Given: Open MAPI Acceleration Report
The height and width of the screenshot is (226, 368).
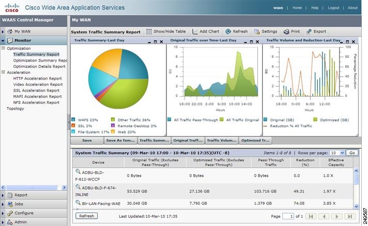Looking at the screenshot, I should (x=37, y=97).
